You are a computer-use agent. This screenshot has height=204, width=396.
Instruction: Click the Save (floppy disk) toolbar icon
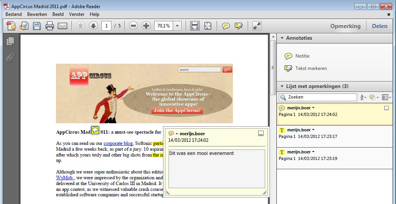(x=37, y=26)
